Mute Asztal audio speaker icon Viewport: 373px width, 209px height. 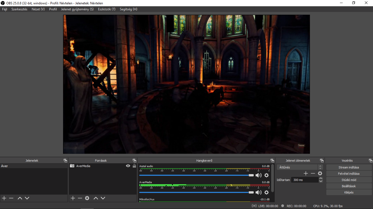click(259, 175)
